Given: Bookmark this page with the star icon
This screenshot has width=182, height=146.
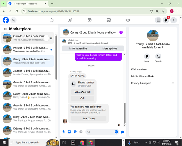Looking at the screenshot, I should (163, 11).
